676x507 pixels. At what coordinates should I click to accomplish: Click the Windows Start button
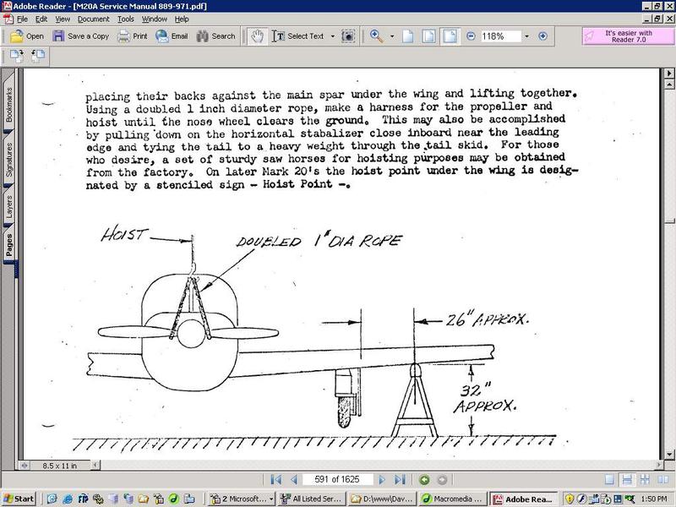[x=19, y=498]
